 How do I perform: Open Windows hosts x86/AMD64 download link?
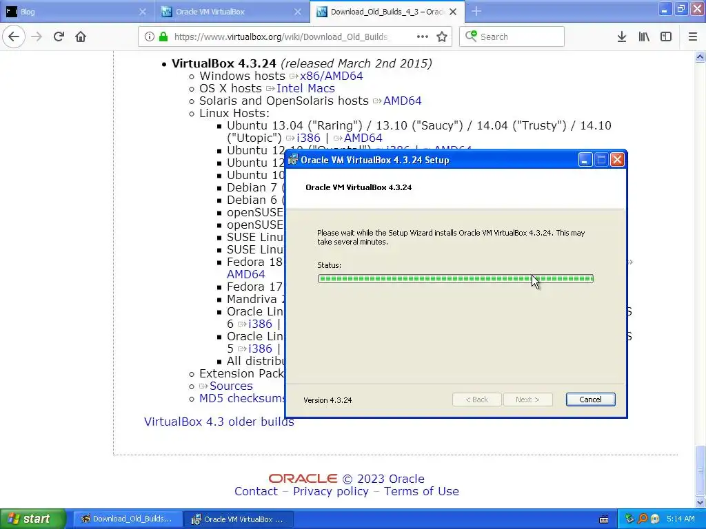click(x=332, y=76)
